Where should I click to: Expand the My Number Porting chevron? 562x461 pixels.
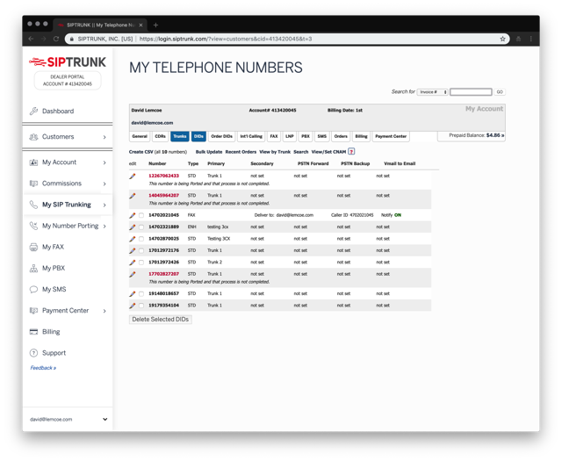104,227
